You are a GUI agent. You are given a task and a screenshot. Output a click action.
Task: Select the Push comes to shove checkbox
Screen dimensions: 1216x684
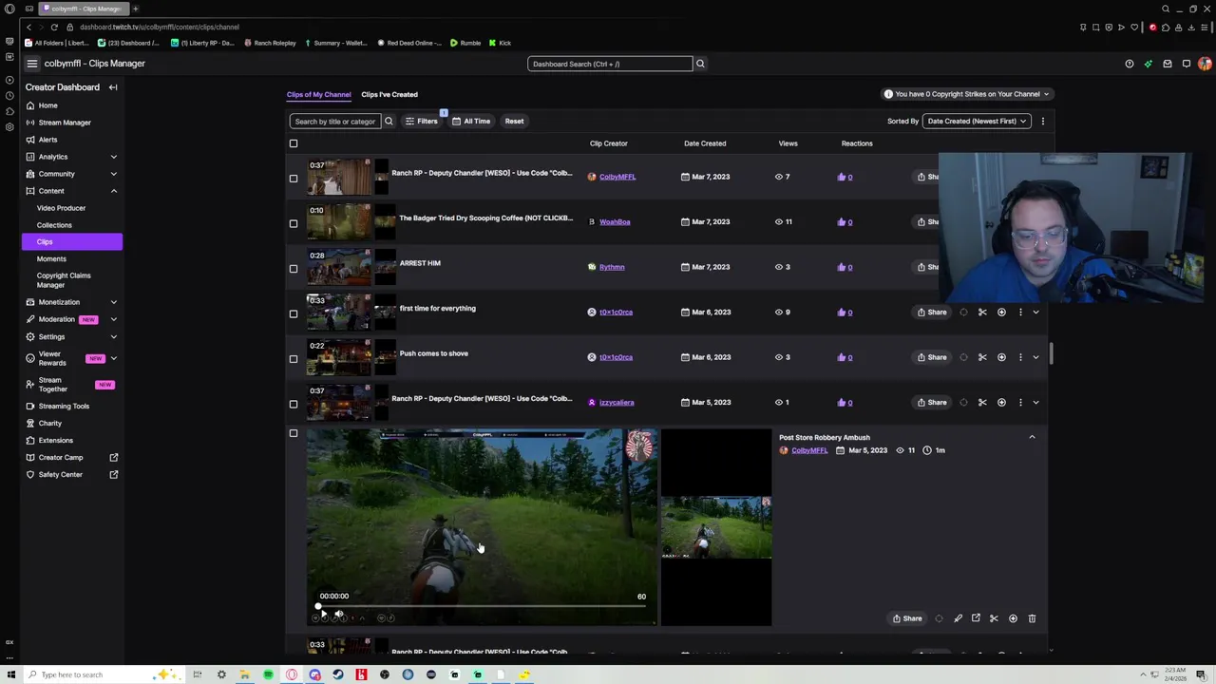point(294,358)
